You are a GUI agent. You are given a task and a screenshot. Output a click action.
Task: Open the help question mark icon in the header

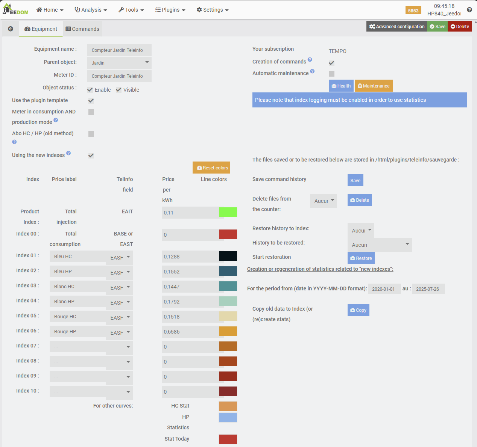tap(469, 10)
